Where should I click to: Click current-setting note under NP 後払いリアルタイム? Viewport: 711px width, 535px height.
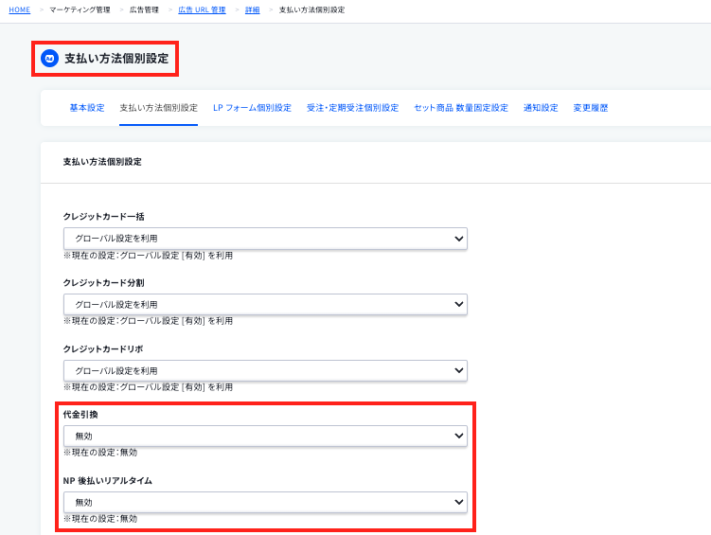click(x=100, y=519)
